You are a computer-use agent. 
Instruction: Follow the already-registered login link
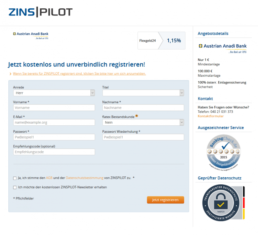click(x=79, y=73)
